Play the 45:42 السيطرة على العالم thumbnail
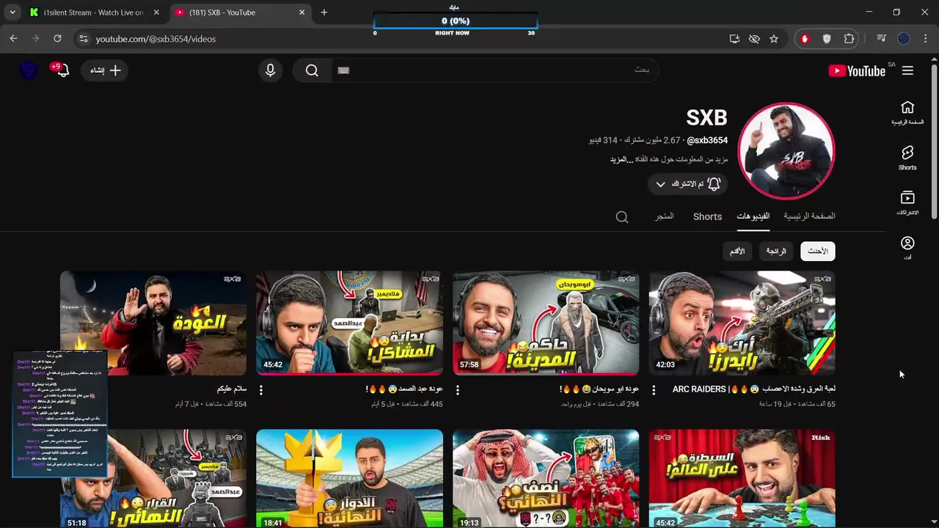939x528 pixels. click(x=742, y=478)
